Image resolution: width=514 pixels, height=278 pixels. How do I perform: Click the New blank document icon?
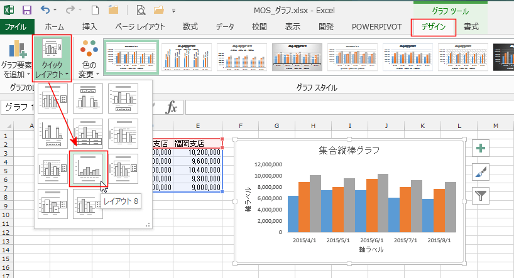(94, 10)
